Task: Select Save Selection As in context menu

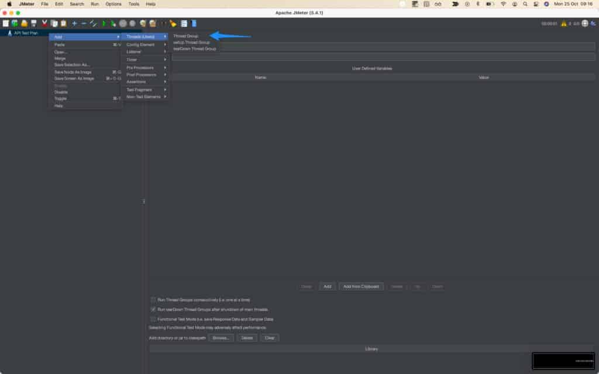Action: click(85, 65)
